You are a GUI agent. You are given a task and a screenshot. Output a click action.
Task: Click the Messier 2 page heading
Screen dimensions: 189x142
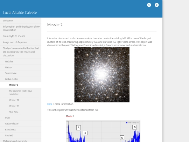55,25
